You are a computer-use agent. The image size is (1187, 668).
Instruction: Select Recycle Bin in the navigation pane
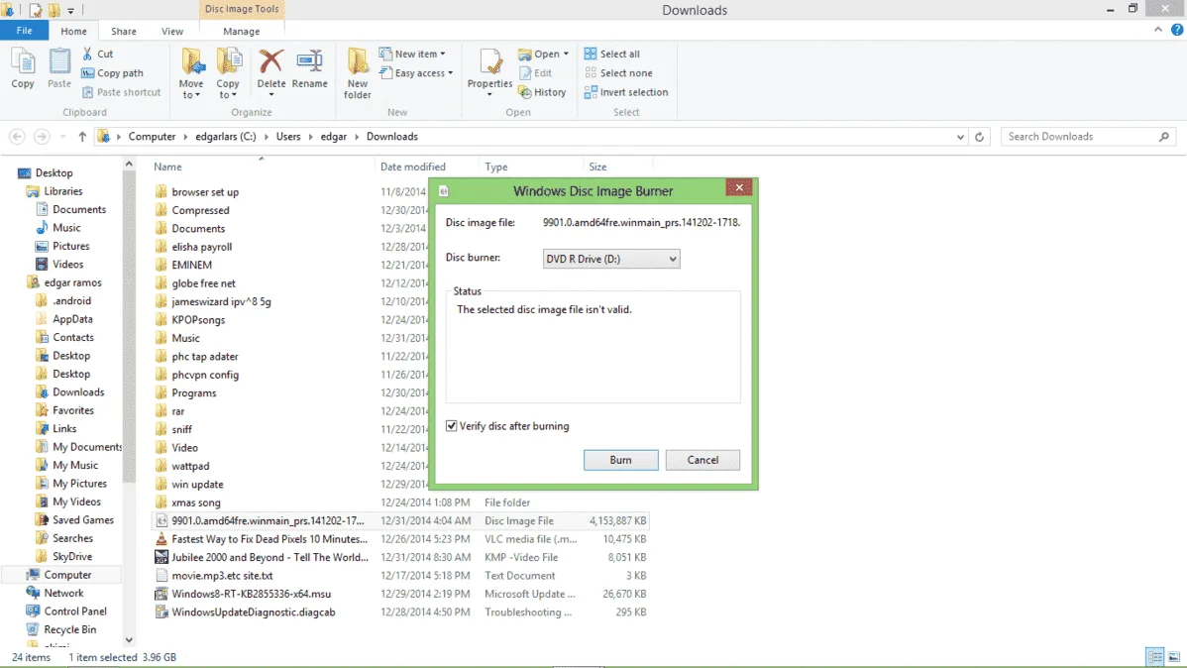click(69, 629)
